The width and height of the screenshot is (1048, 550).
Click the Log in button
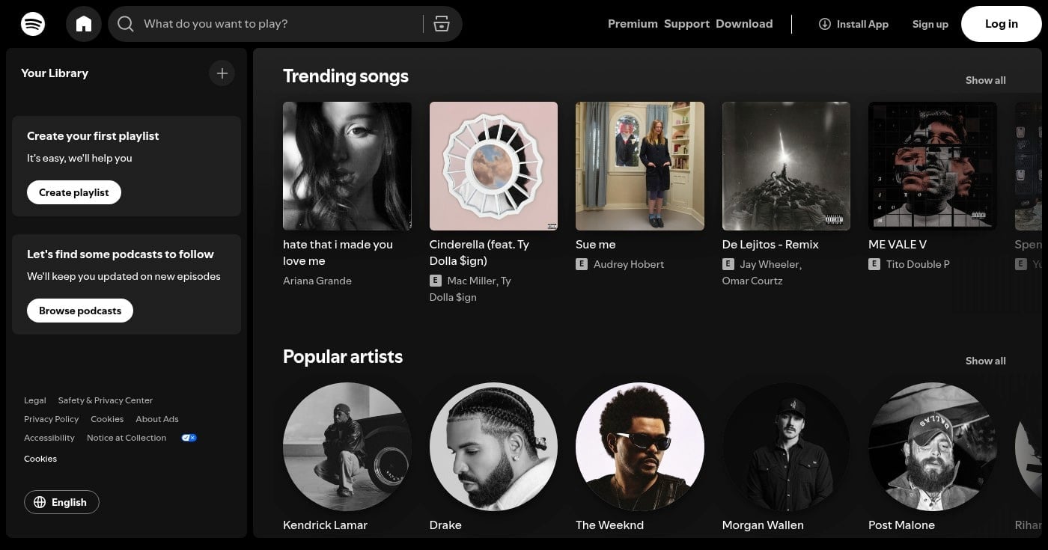1002,24
